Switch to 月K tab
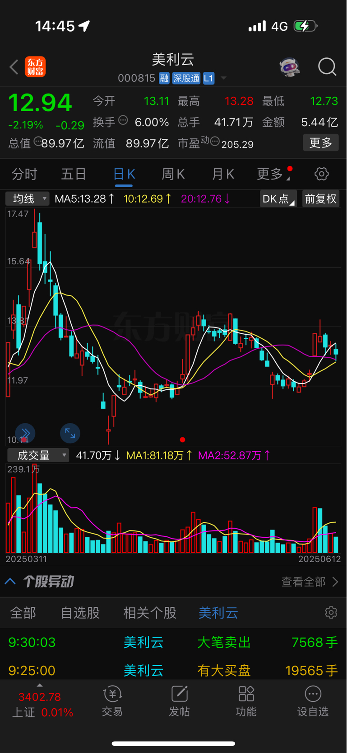 coord(223,174)
